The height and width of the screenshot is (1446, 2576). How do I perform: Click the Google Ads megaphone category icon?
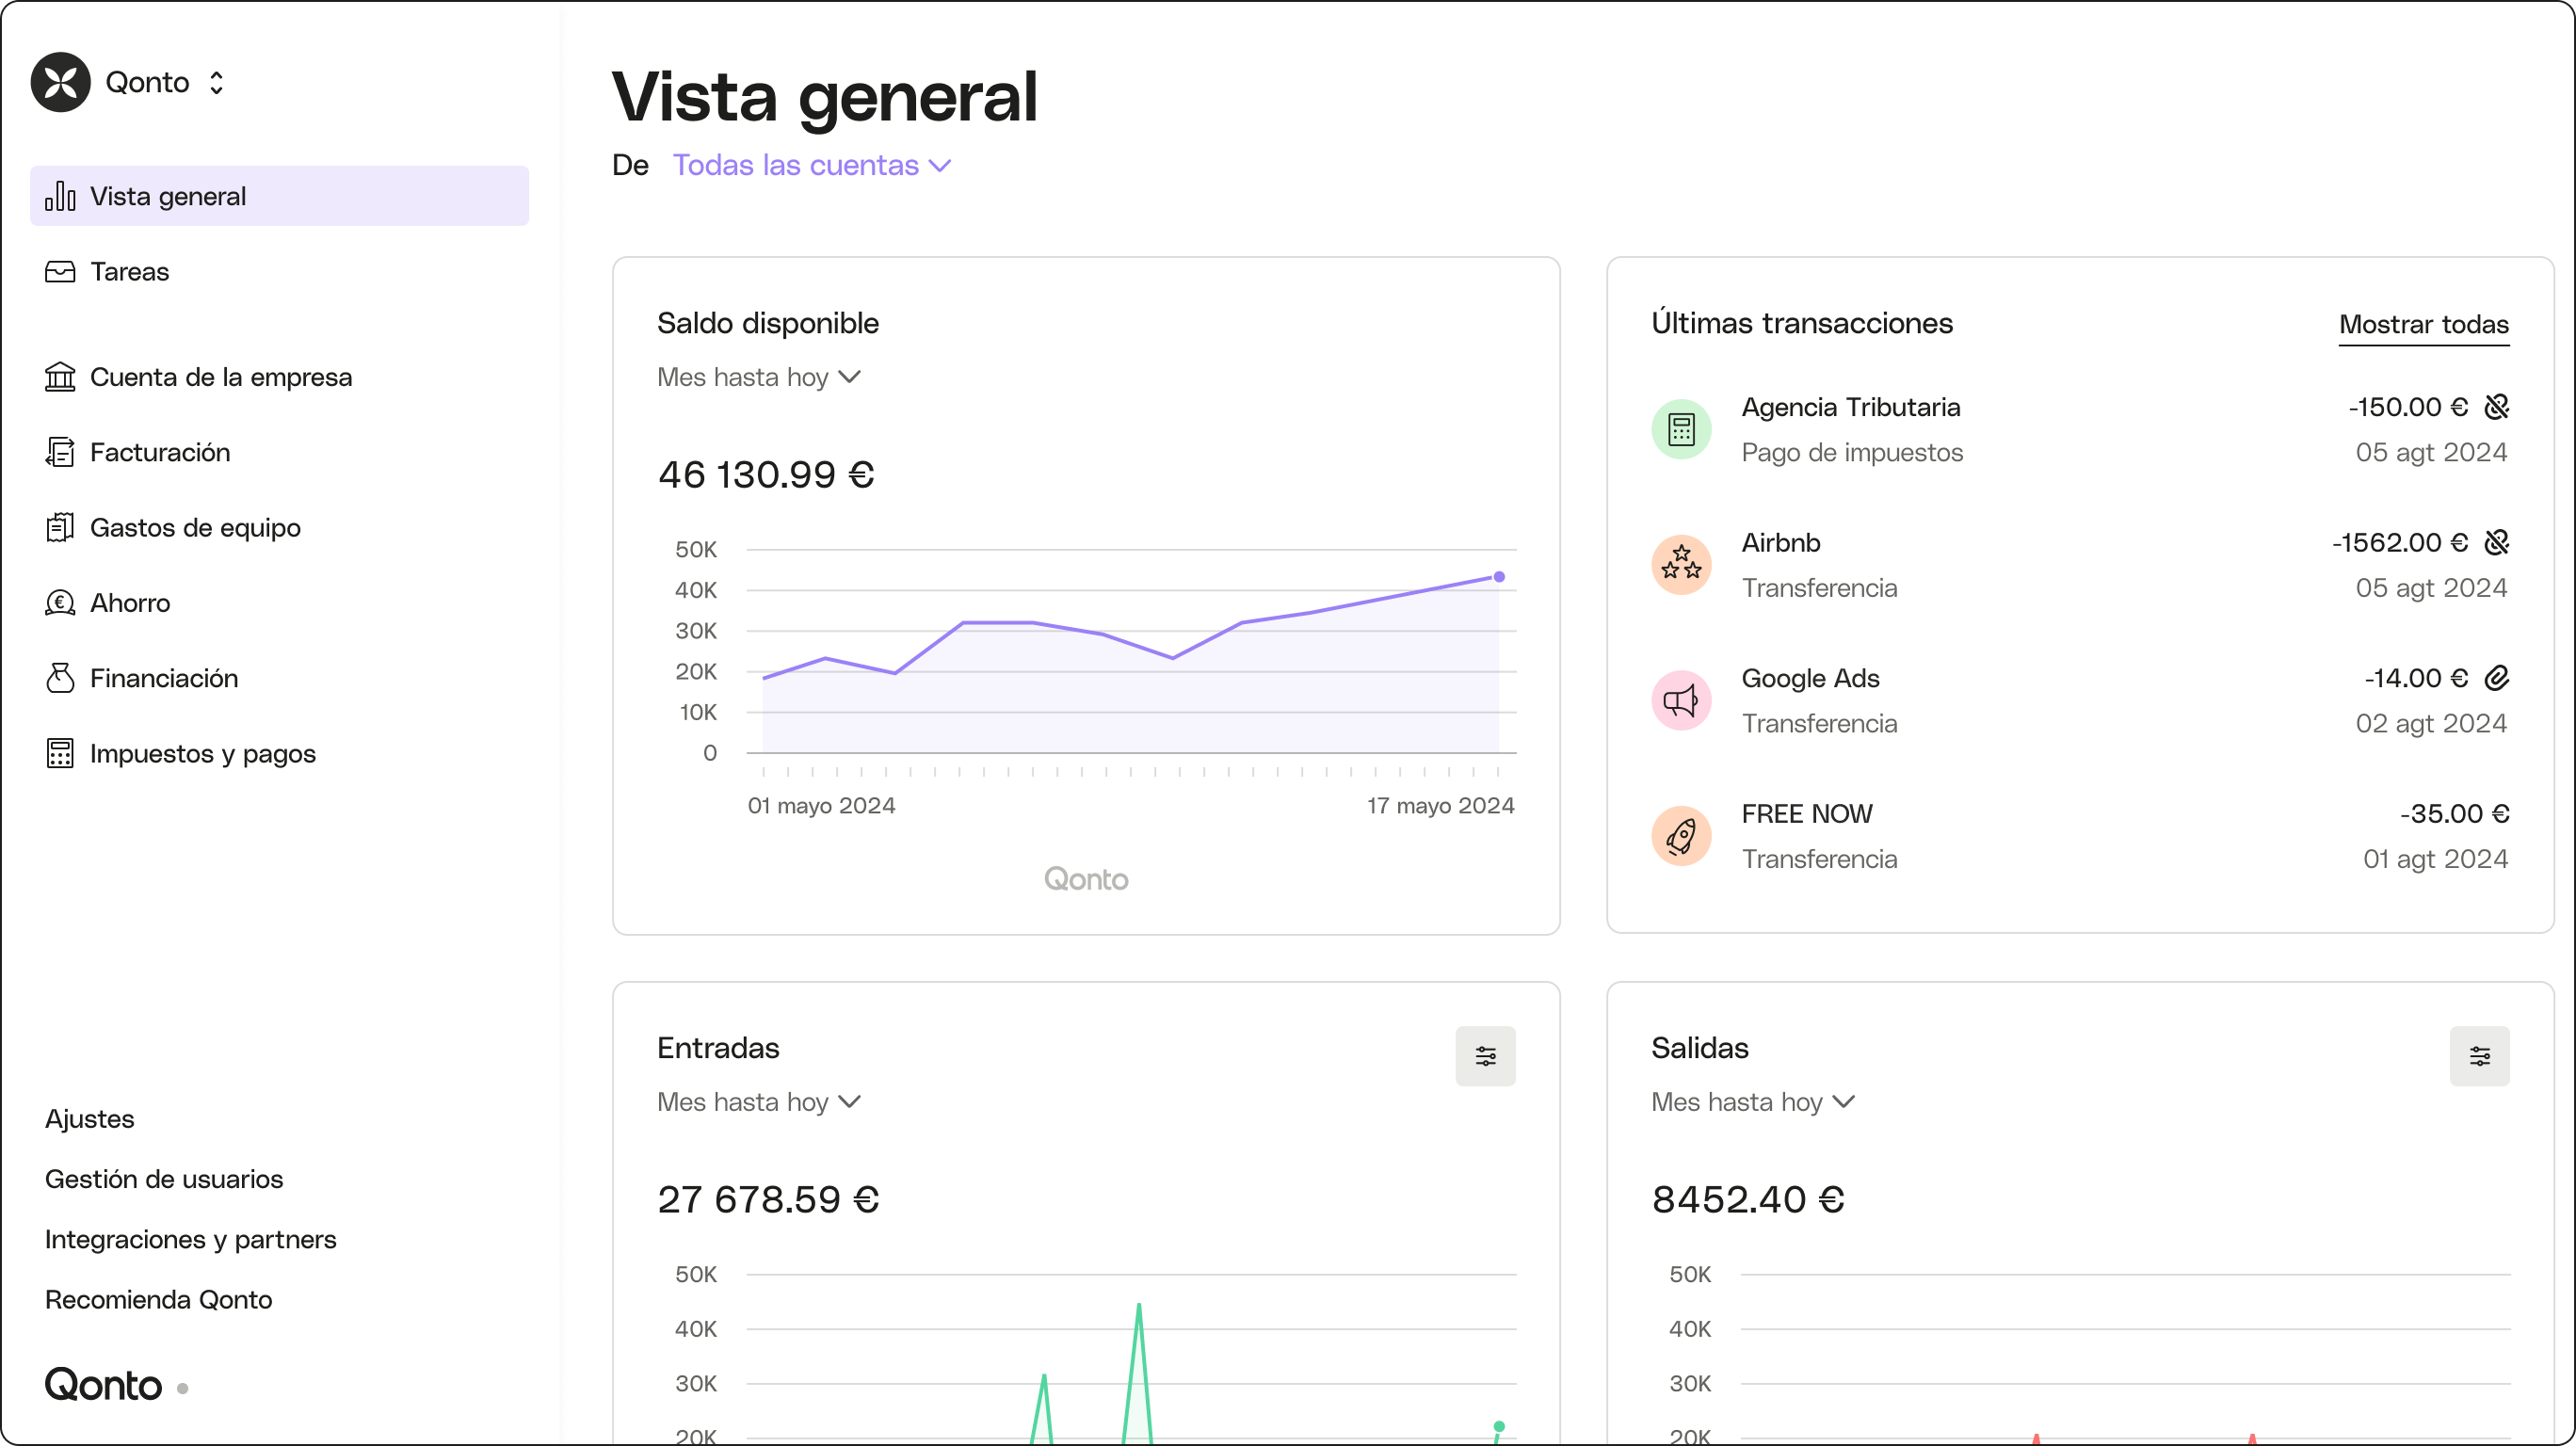click(1681, 701)
